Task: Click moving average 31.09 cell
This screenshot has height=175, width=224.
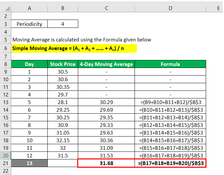Action: click(106, 148)
